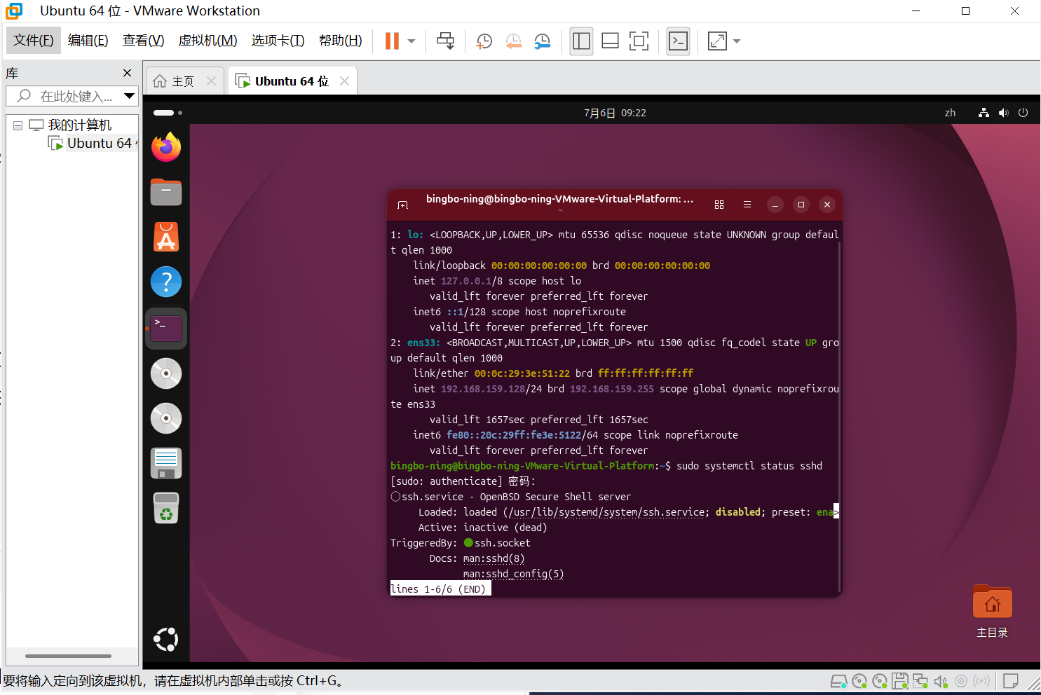Close the Ubuntu 64 位 tab
The image size is (1041, 695).
click(x=344, y=81)
